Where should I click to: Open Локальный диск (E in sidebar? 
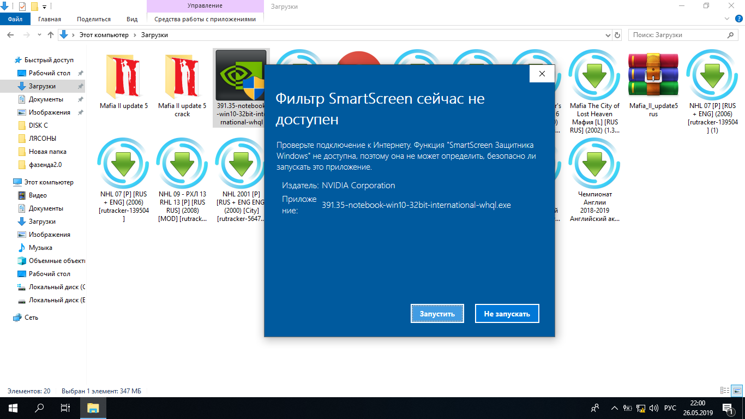pyautogui.click(x=51, y=300)
